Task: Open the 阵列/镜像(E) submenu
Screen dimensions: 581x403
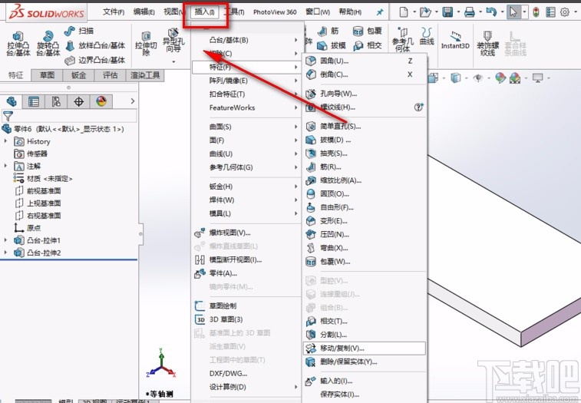Action: click(x=246, y=81)
